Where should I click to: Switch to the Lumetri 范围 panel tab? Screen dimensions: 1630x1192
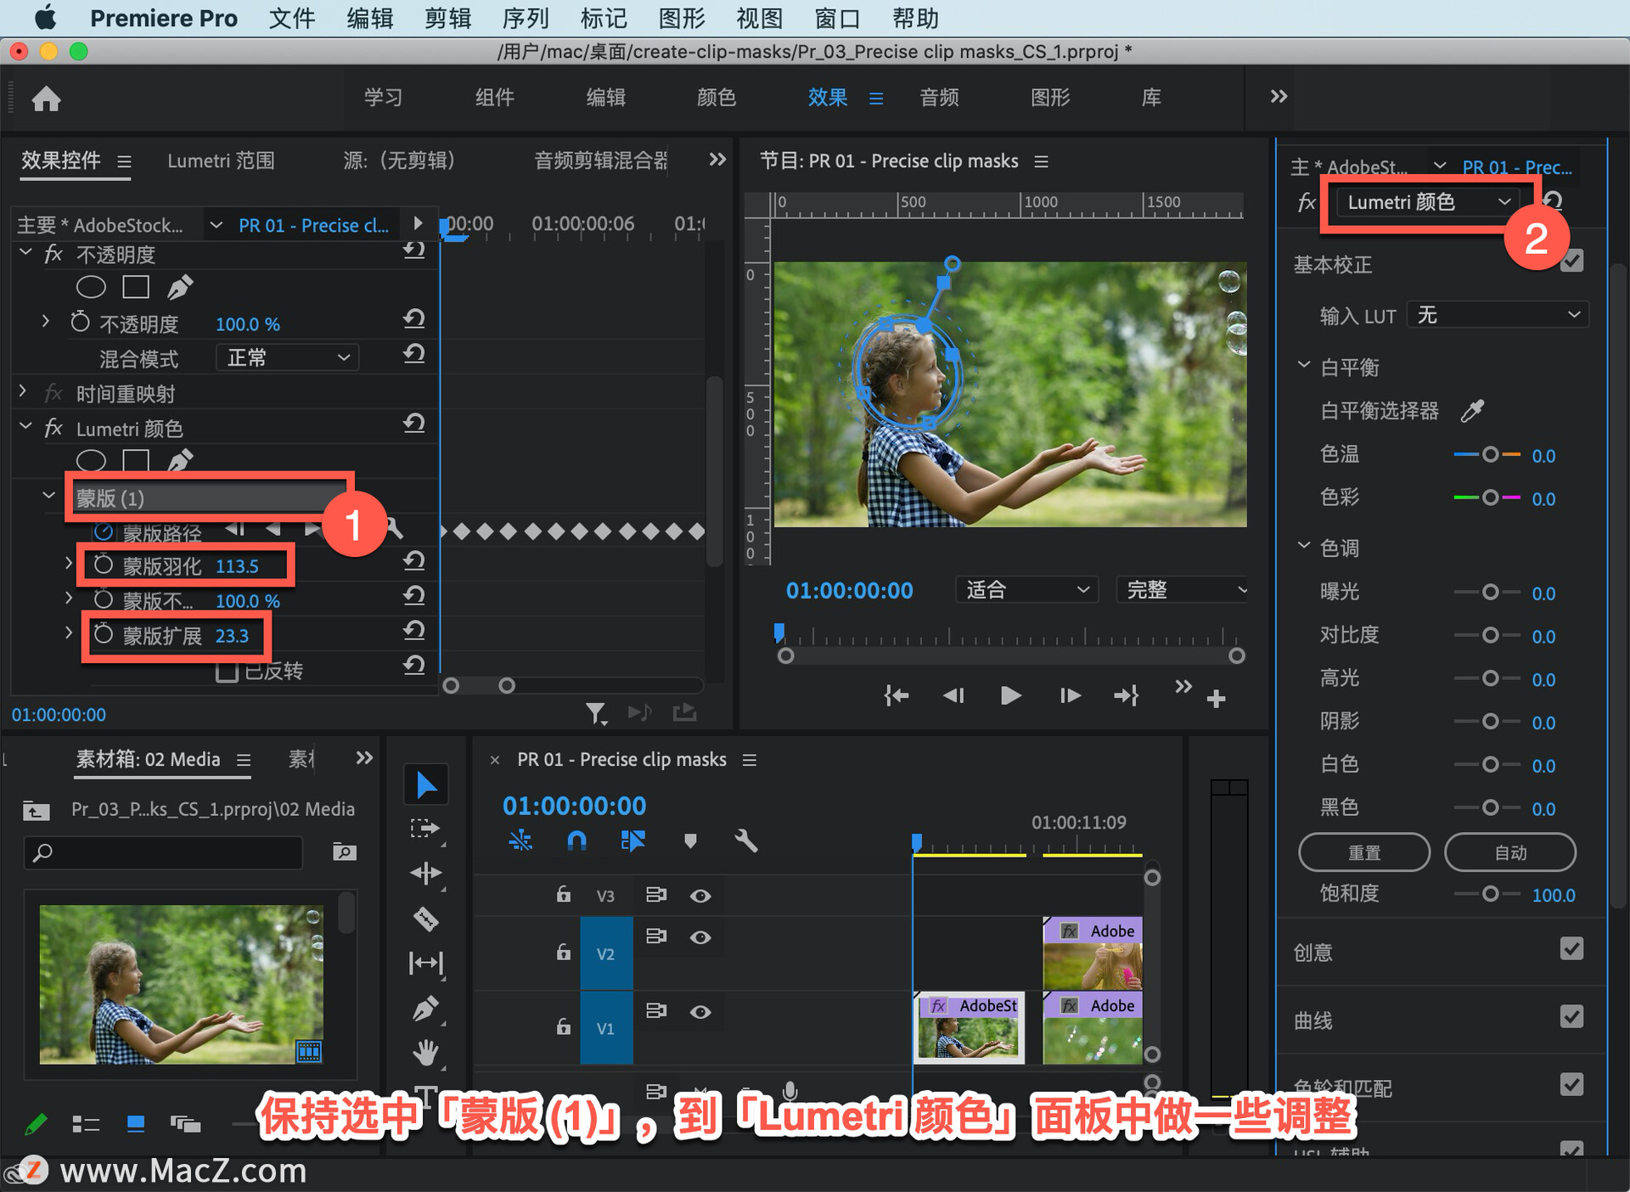(221, 160)
